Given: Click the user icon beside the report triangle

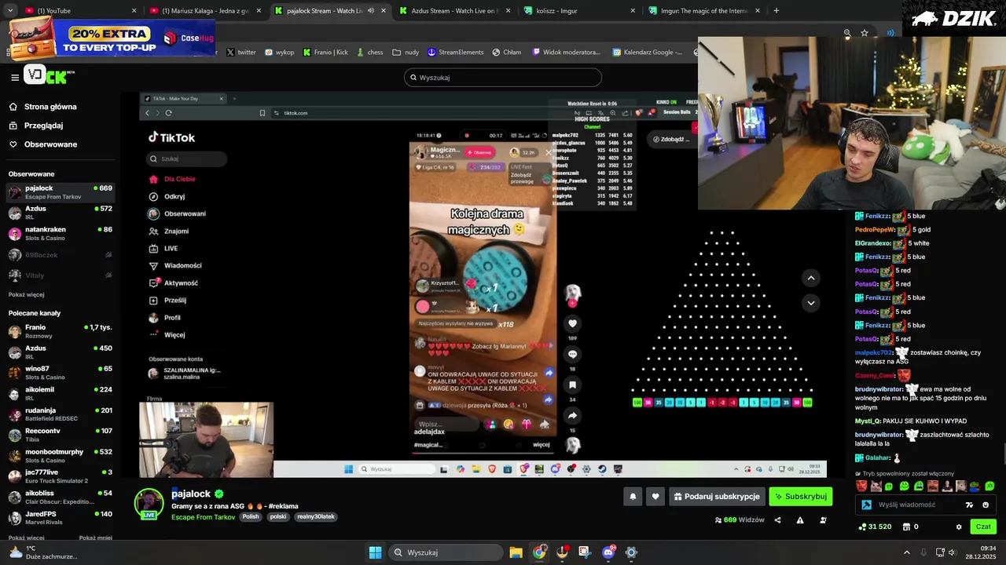Looking at the screenshot, I should coord(823,520).
